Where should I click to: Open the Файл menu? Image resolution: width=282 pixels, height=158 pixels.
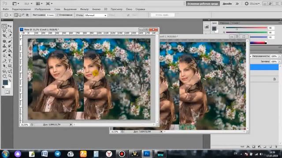point(6,9)
